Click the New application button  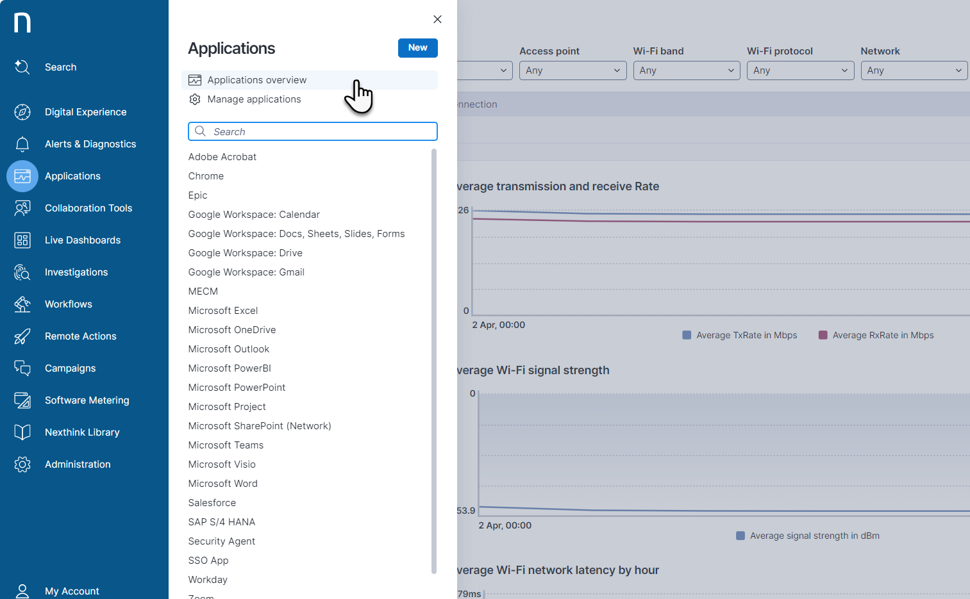tap(417, 48)
